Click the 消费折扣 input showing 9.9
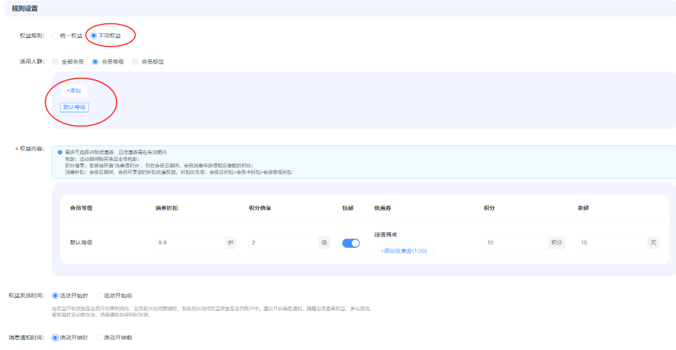Screen dimensions: 676x350 coord(189,242)
